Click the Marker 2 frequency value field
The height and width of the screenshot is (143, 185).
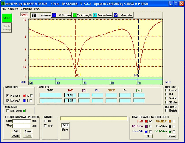click(51, 101)
